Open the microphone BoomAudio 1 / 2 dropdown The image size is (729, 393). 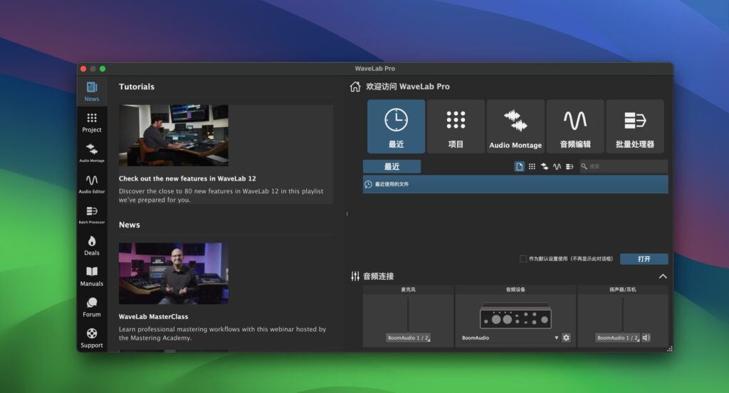(x=408, y=338)
